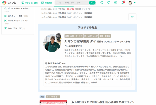Click the green search magnifier button

92,3
